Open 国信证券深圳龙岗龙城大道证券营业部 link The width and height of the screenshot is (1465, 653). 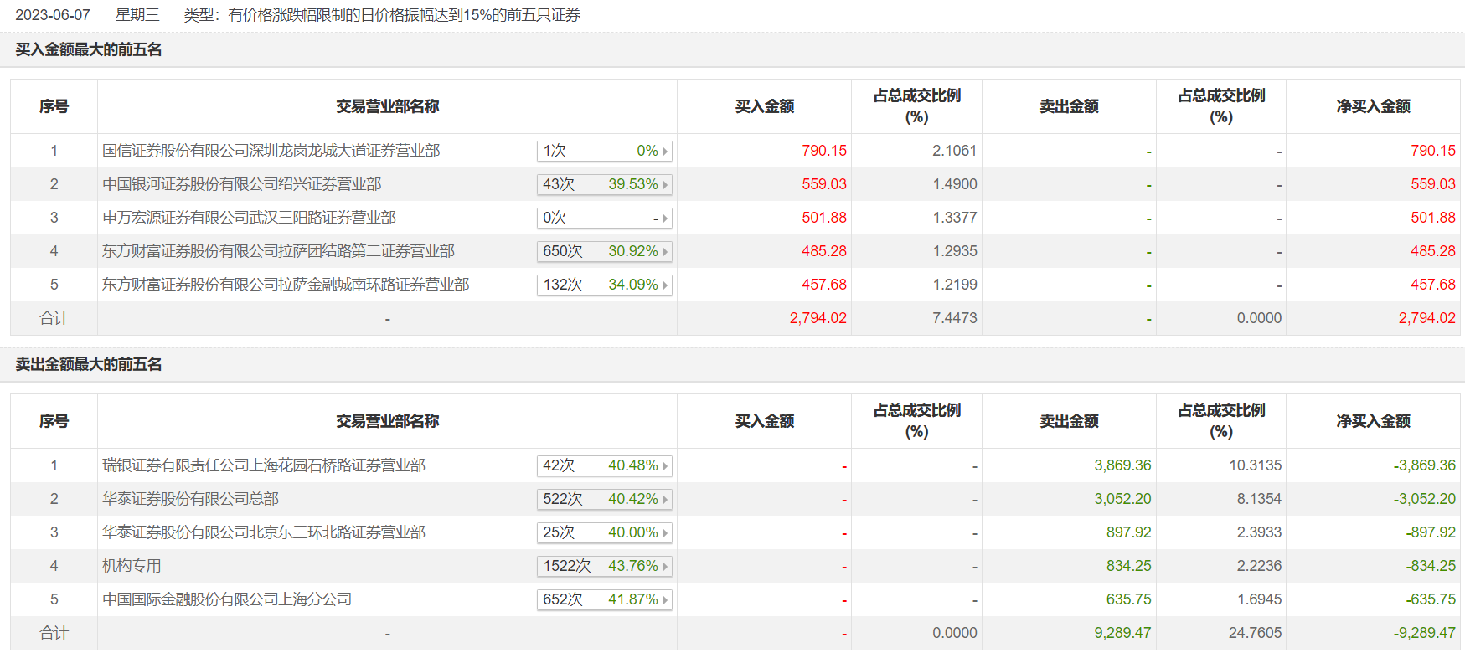(x=271, y=151)
